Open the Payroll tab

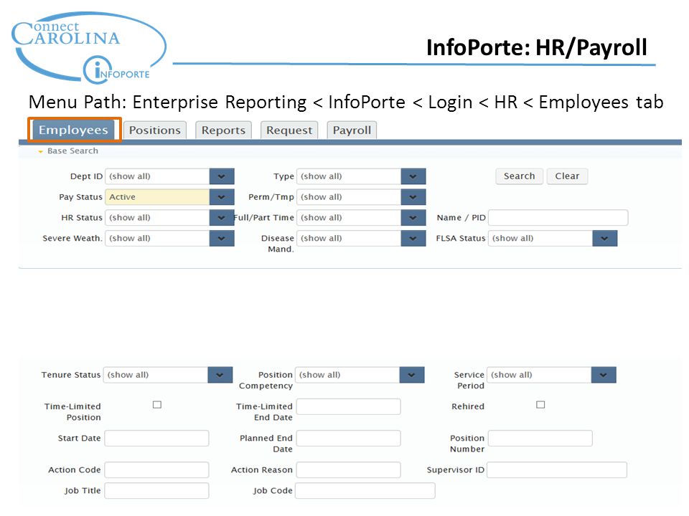[x=352, y=130]
